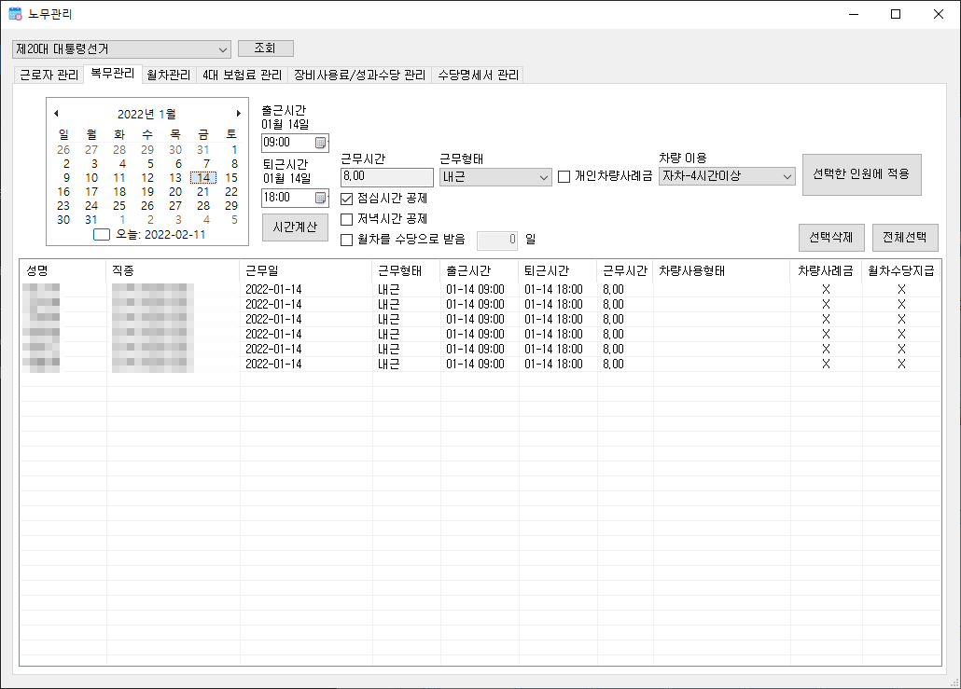Click the 월차수당지급 column header
961x689 pixels.
tap(901, 270)
